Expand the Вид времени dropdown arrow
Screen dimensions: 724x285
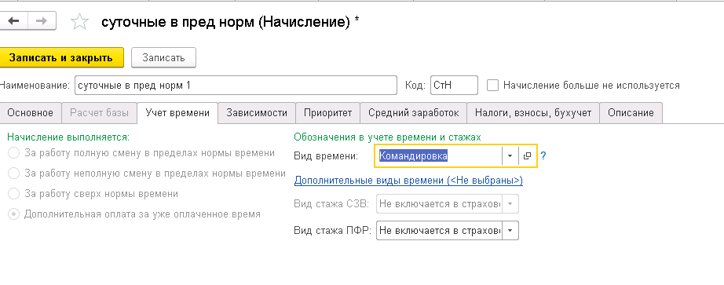510,156
